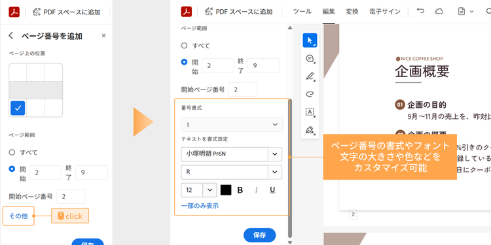
Task: Click the その他 link
Action: [18, 216]
